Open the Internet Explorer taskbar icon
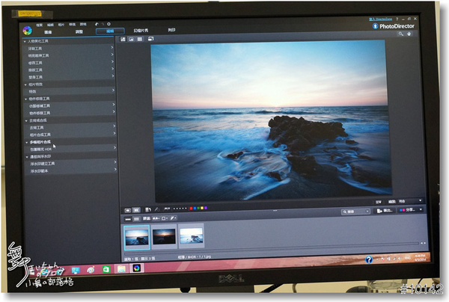The image size is (449, 302). [91, 268]
